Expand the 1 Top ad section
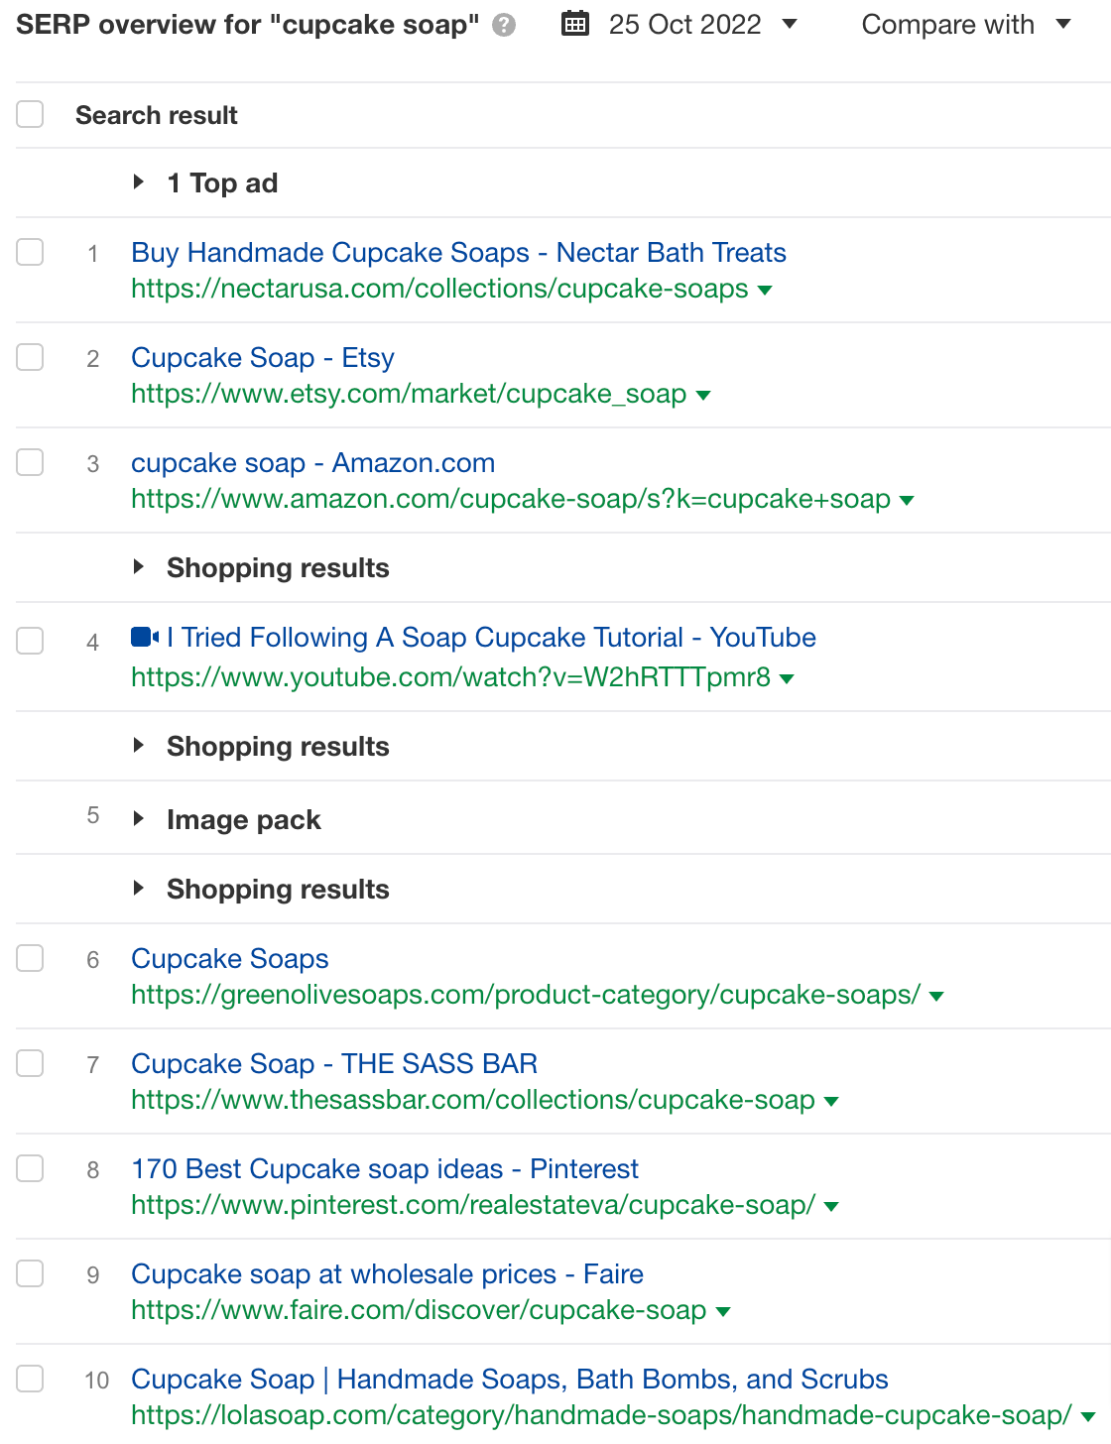This screenshot has height=1444, width=1111. point(139,182)
